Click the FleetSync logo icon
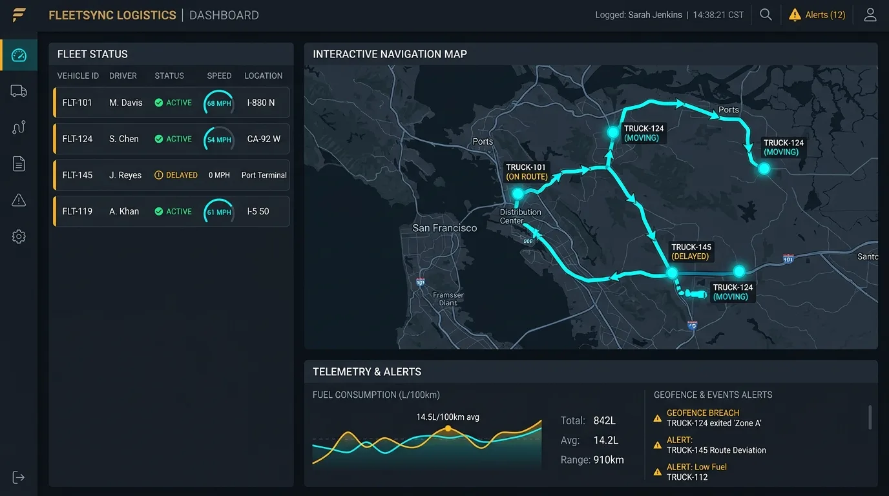This screenshot has width=889, height=496. point(19,15)
